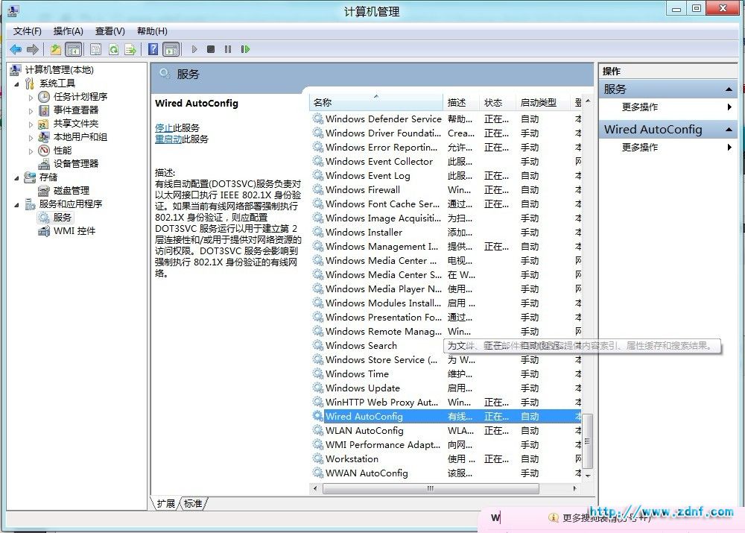Select the 事件查看器 tree item

tap(76, 110)
